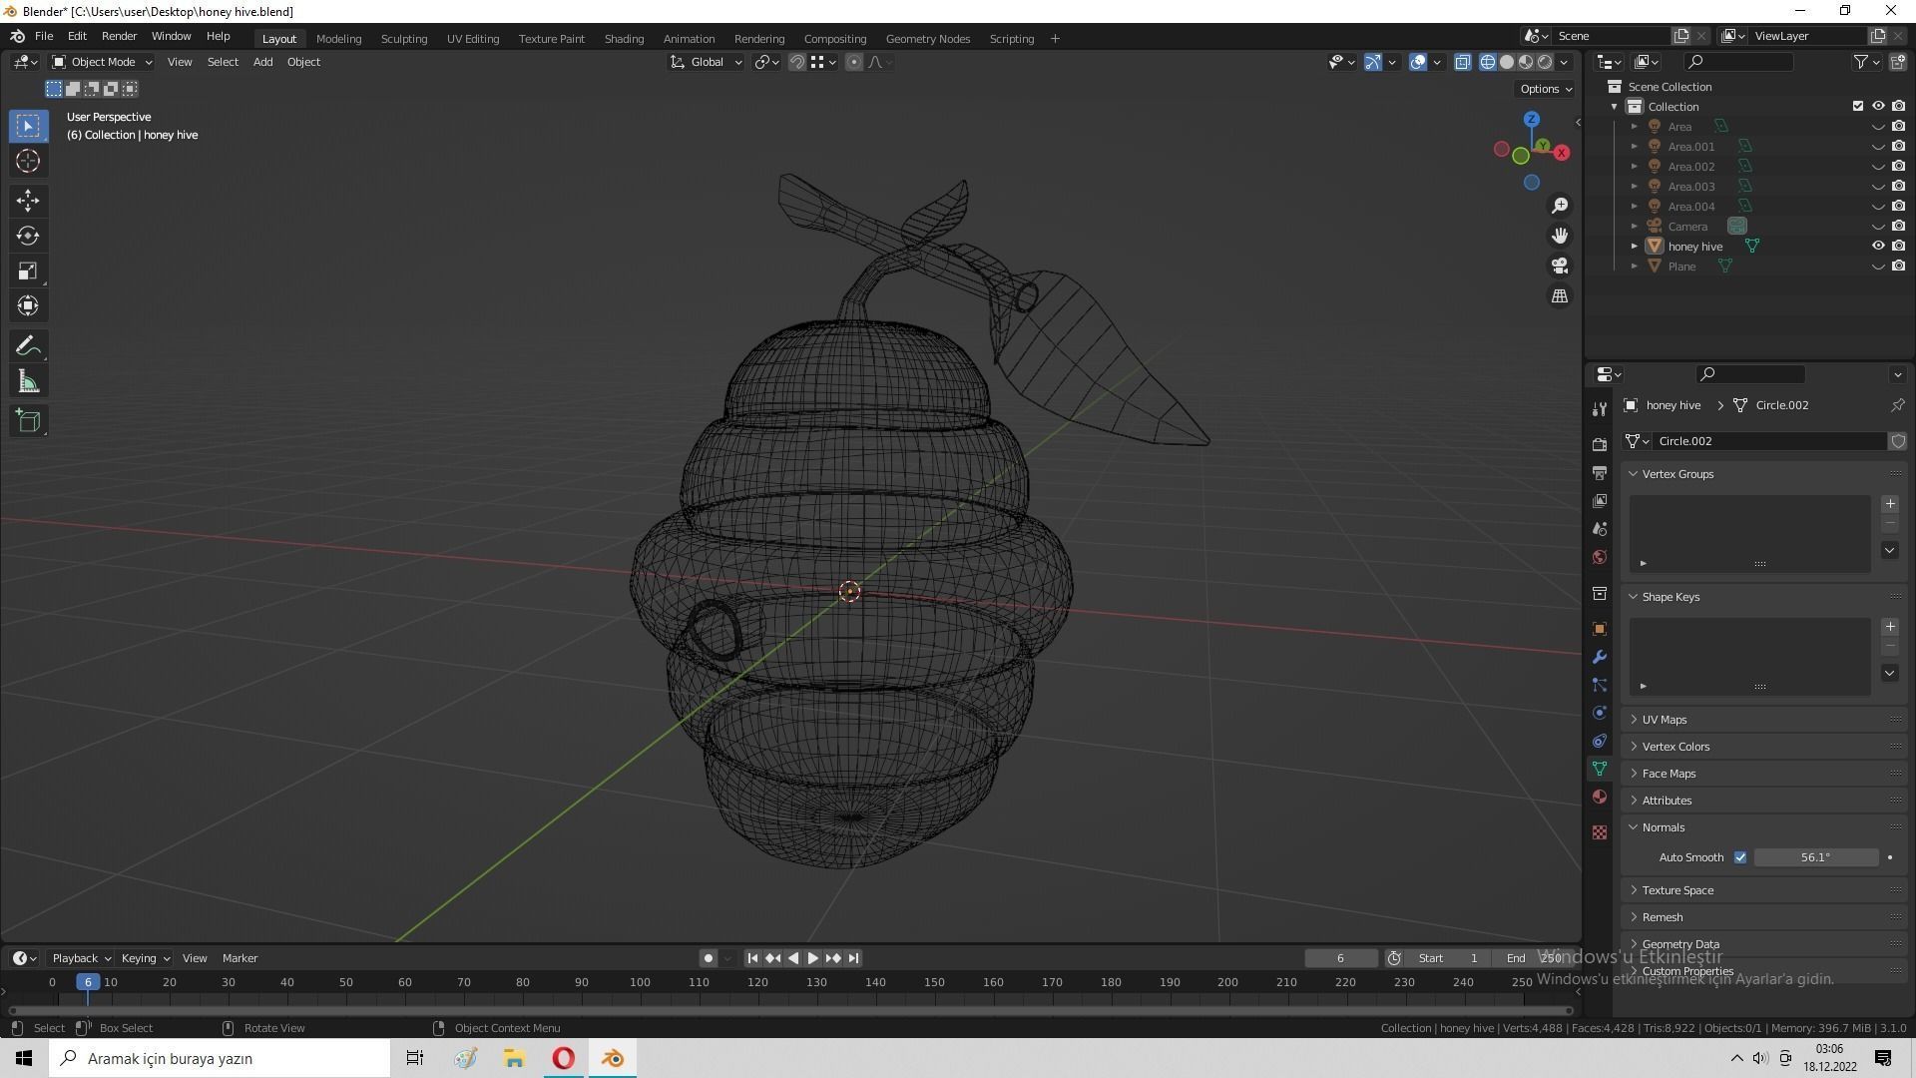Select the Rotate tool
Image resolution: width=1916 pixels, height=1078 pixels.
tap(28, 236)
